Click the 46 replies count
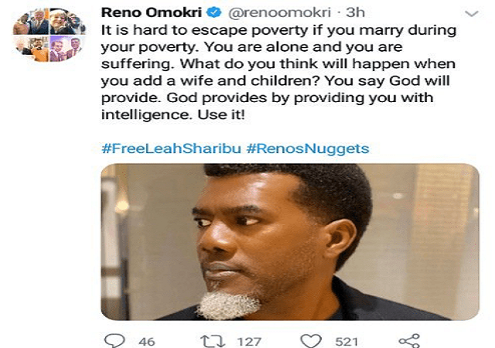This screenshot has height=348, width=495. [x=145, y=340]
